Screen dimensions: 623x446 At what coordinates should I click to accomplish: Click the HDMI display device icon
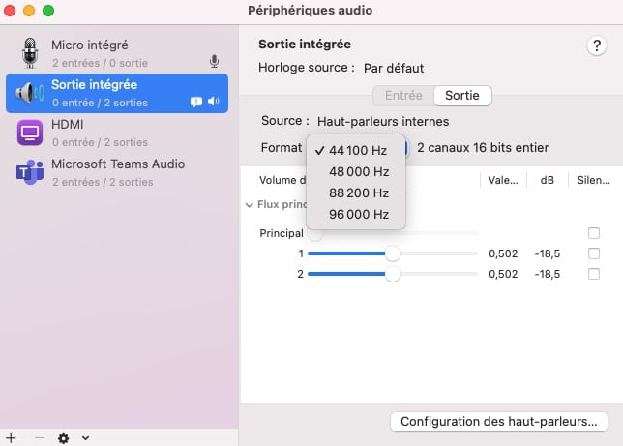pyautogui.click(x=30, y=133)
